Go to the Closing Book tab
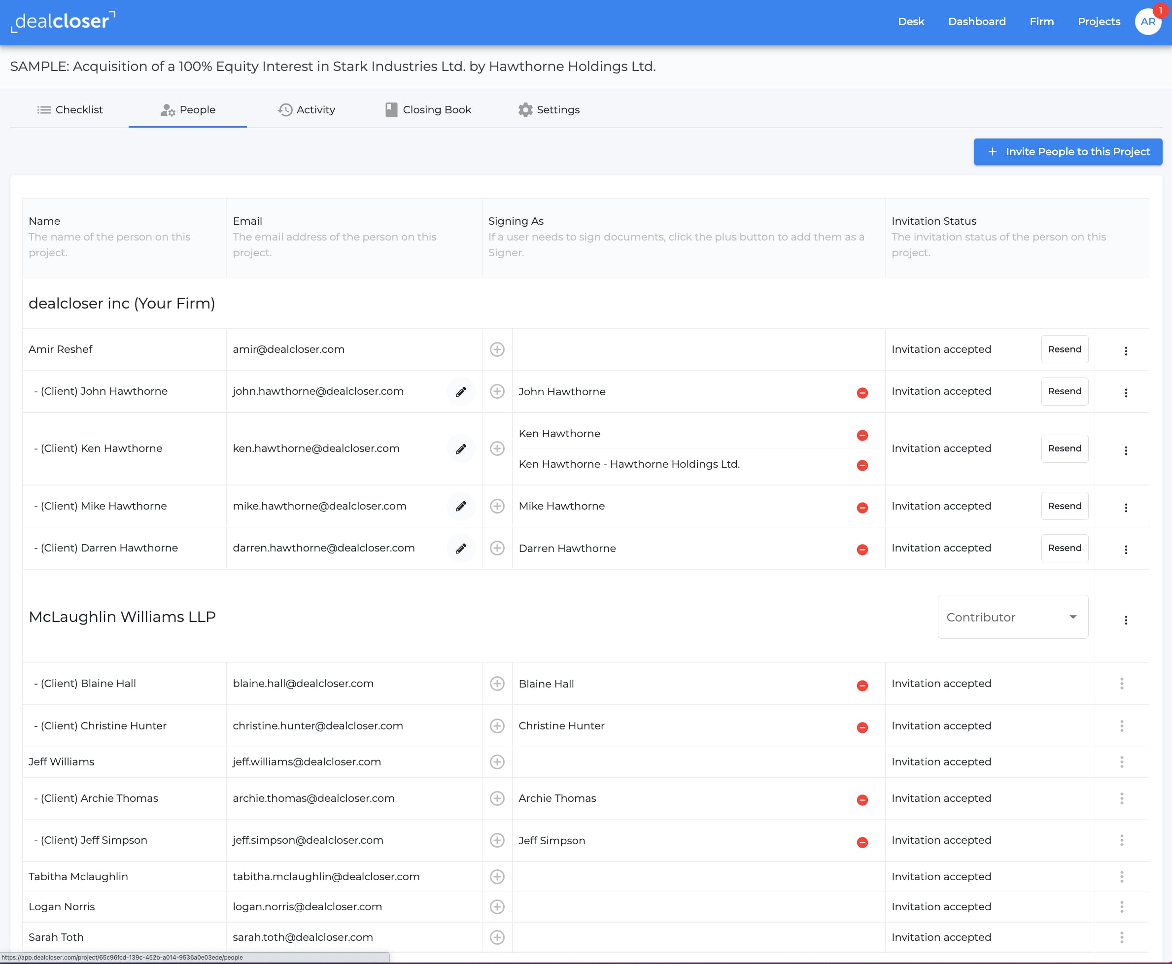The image size is (1172, 964). pos(428,110)
